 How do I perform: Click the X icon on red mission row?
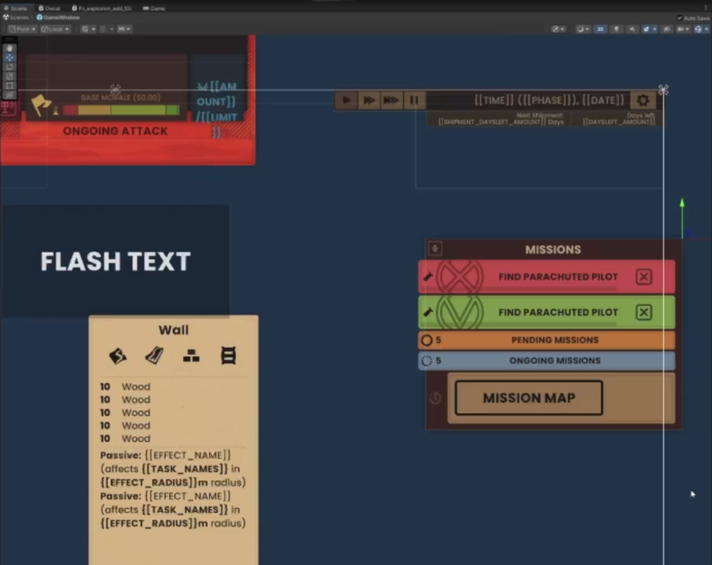(x=643, y=277)
